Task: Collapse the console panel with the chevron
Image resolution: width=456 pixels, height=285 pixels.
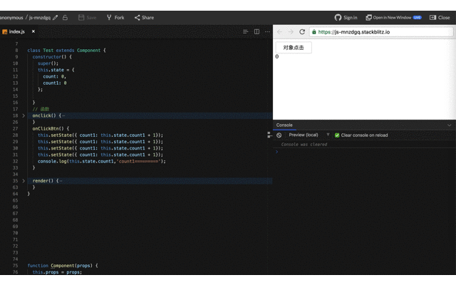Action: point(450,125)
